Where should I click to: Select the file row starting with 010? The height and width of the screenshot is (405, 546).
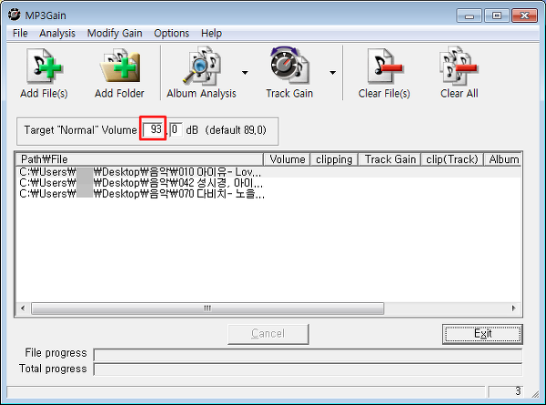(x=268, y=172)
